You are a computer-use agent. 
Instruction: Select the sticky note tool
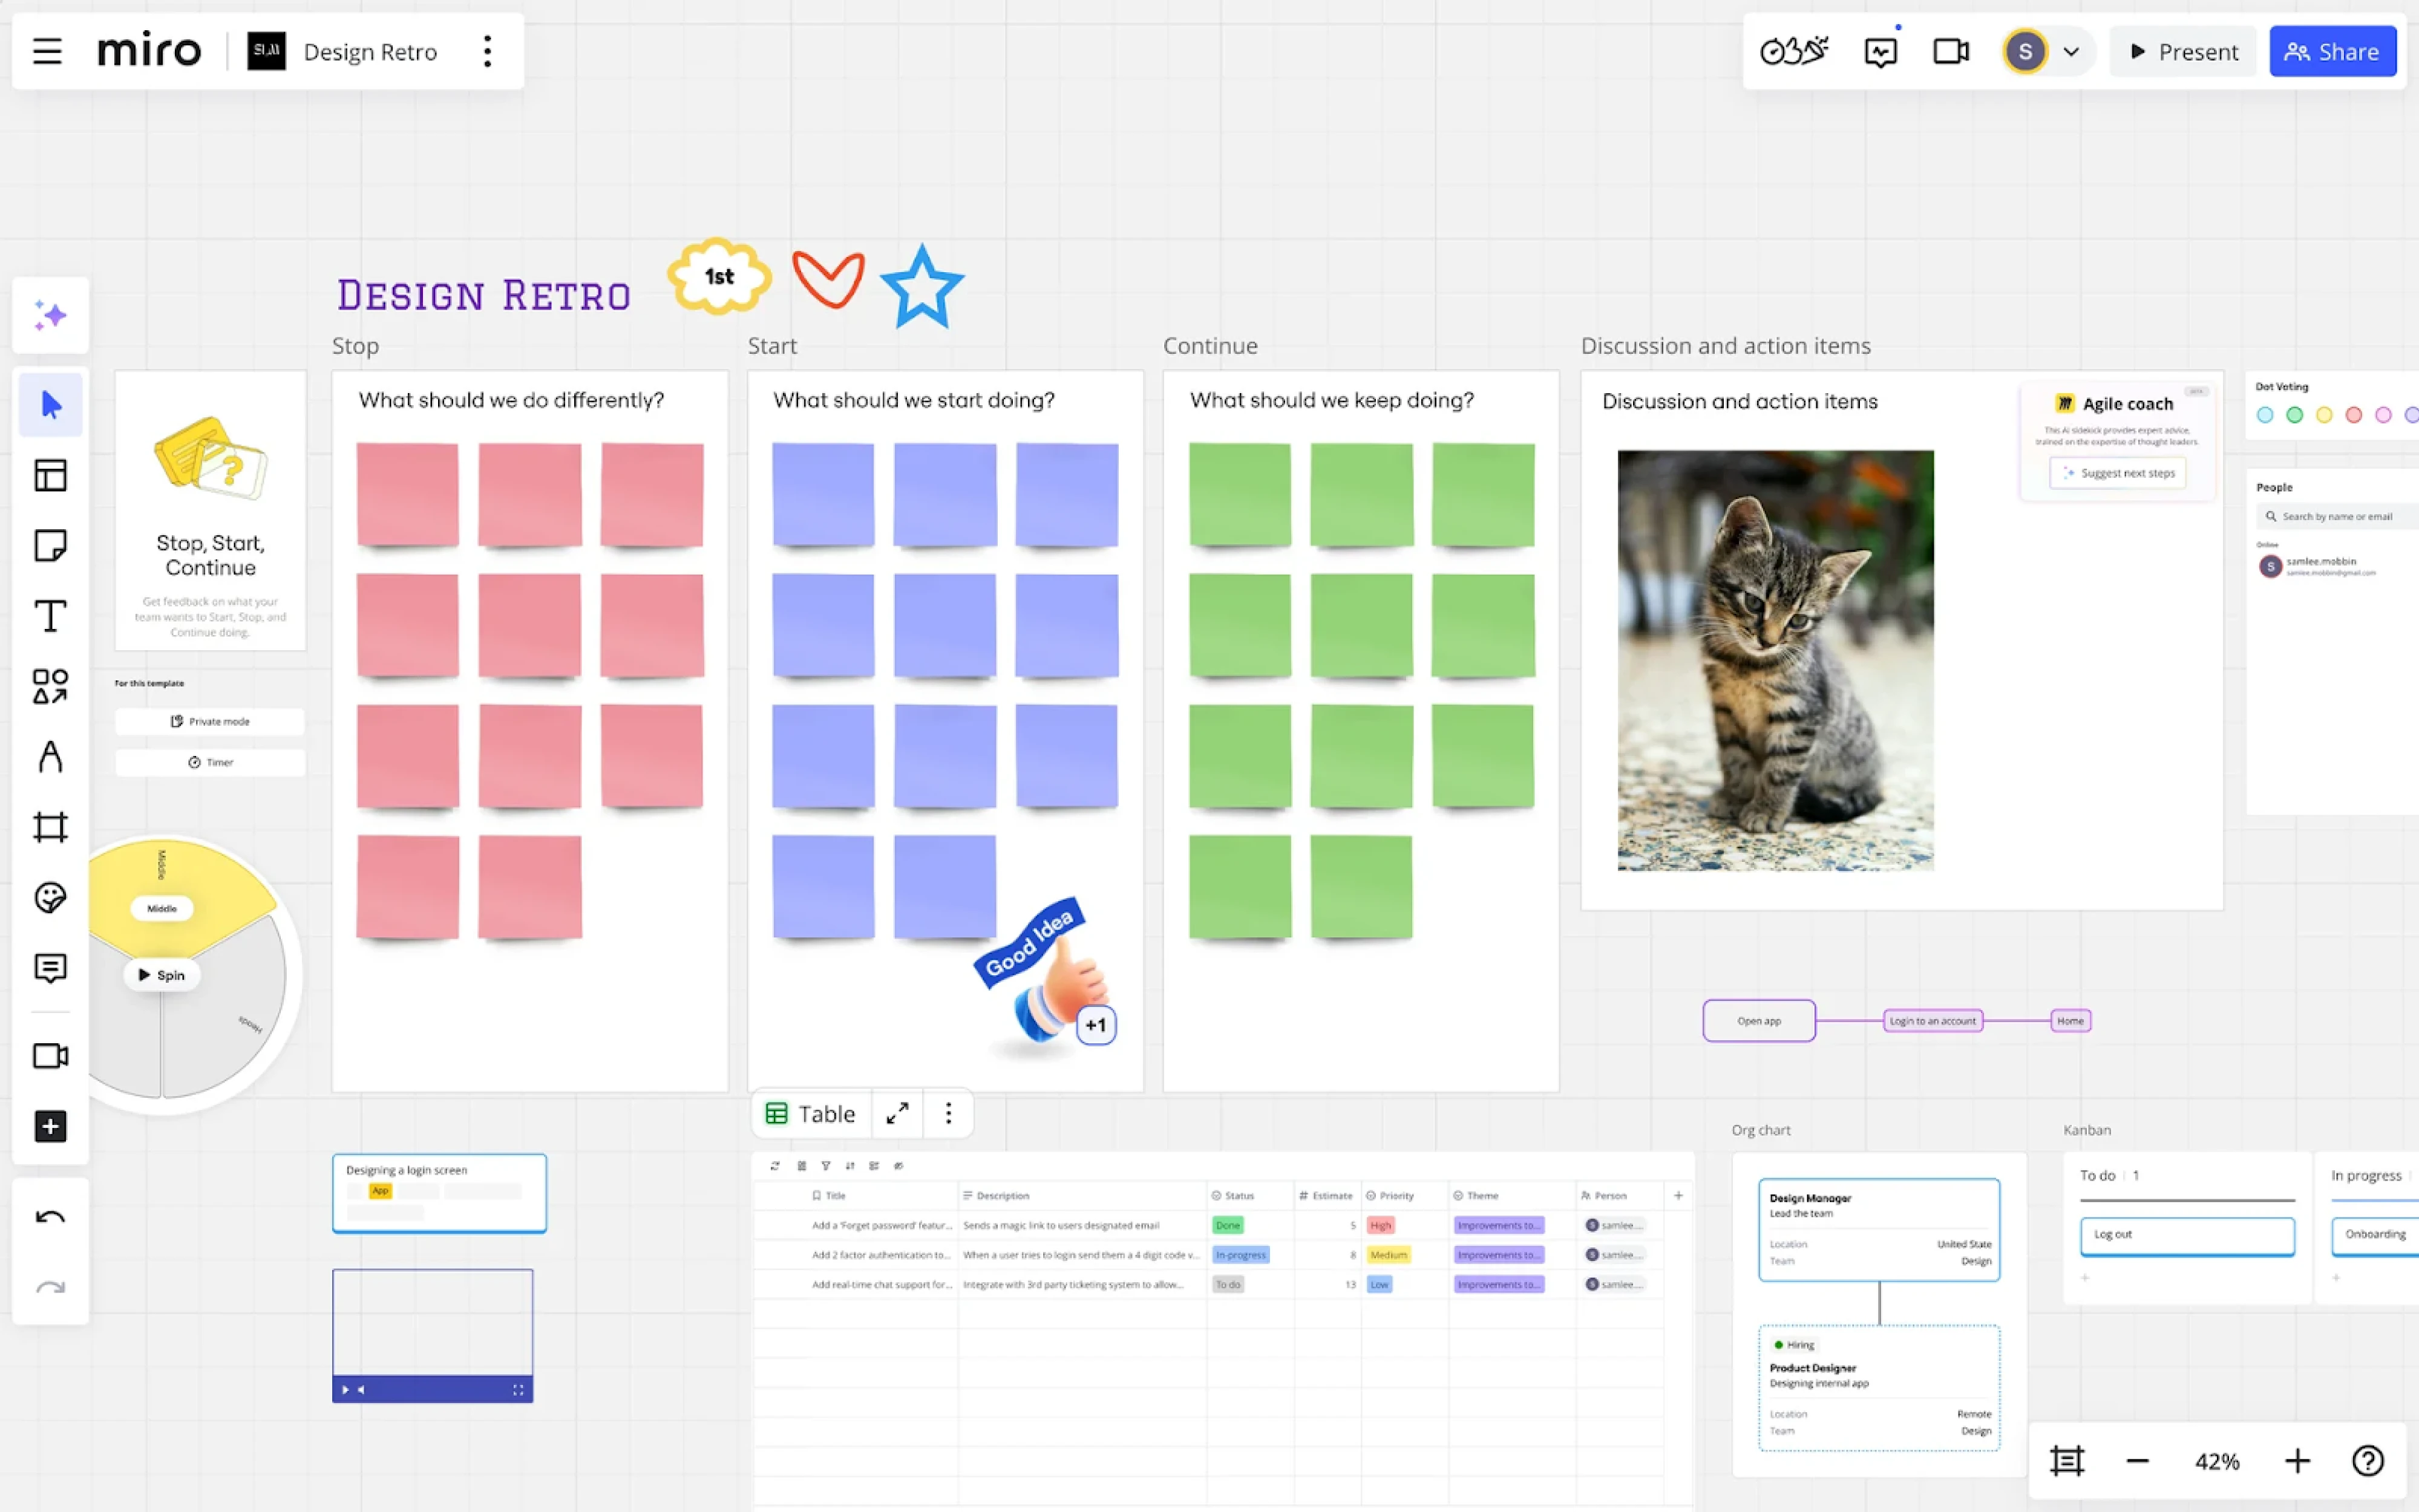[50, 545]
